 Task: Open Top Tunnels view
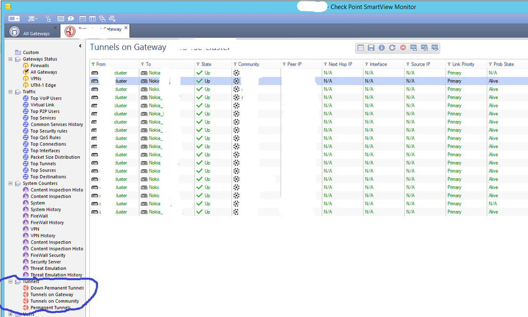43,164
